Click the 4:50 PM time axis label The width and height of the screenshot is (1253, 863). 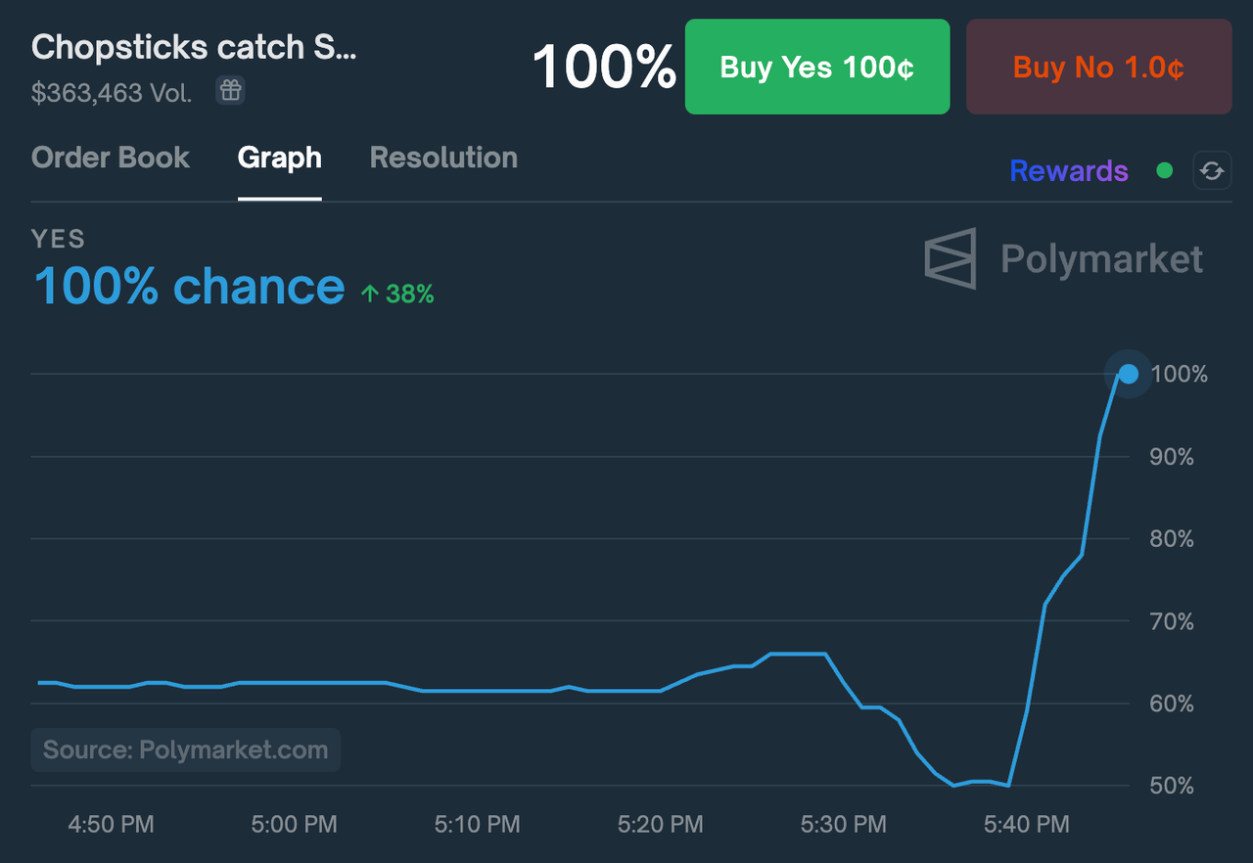click(111, 825)
